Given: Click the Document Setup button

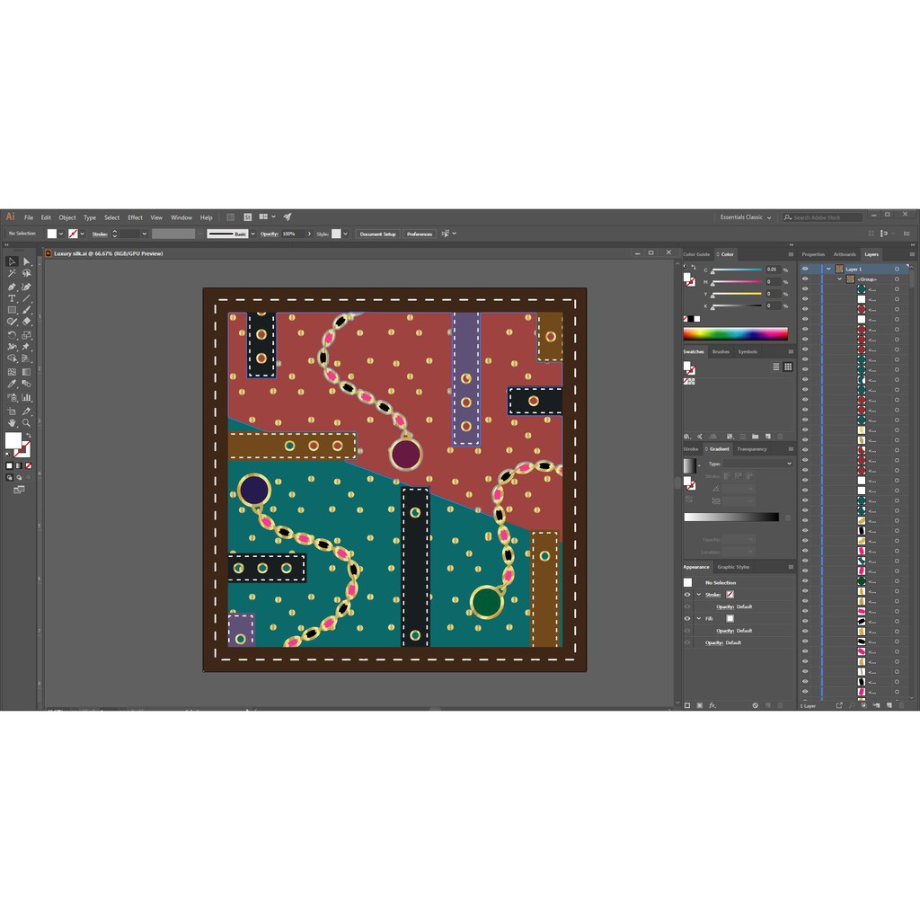Looking at the screenshot, I should [377, 234].
